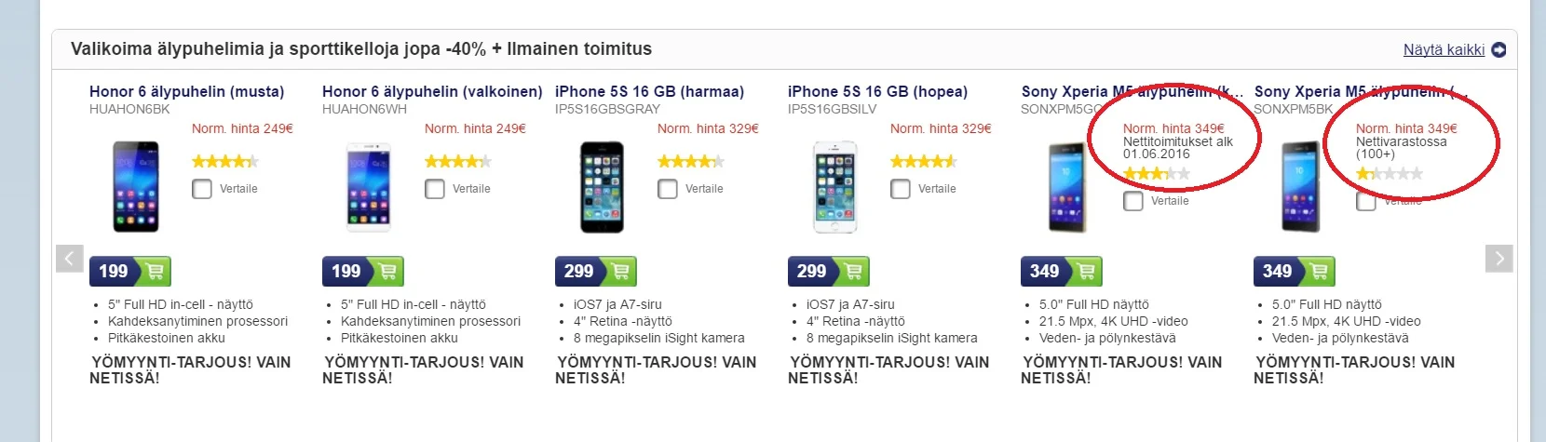This screenshot has width=1546, height=442.
Task: Add silver iPhone 5S to cart
Action: tap(853, 272)
